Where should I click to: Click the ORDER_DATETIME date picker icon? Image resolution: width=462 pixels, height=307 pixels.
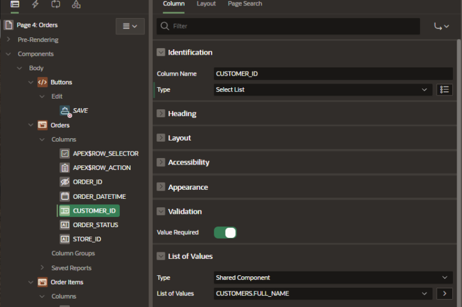(65, 196)
